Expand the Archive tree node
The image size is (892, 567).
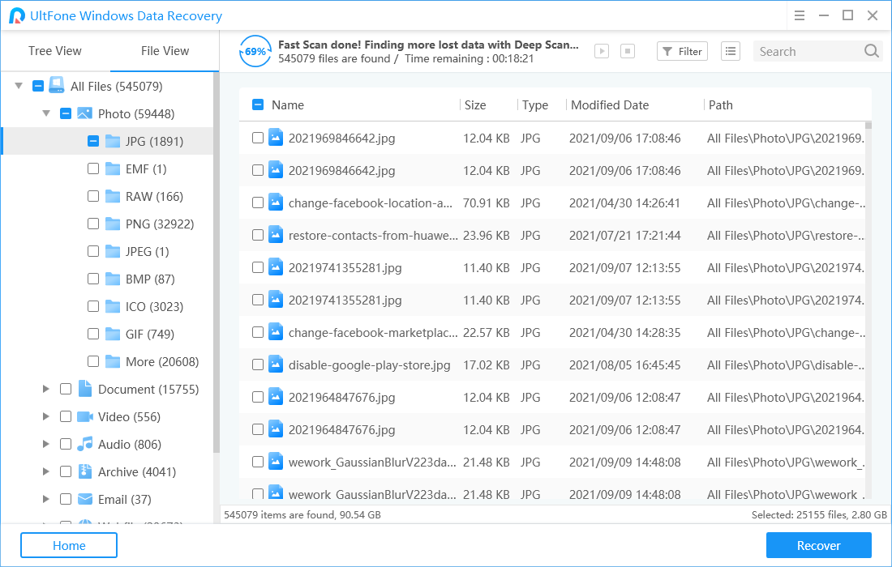tap(46, 471)
